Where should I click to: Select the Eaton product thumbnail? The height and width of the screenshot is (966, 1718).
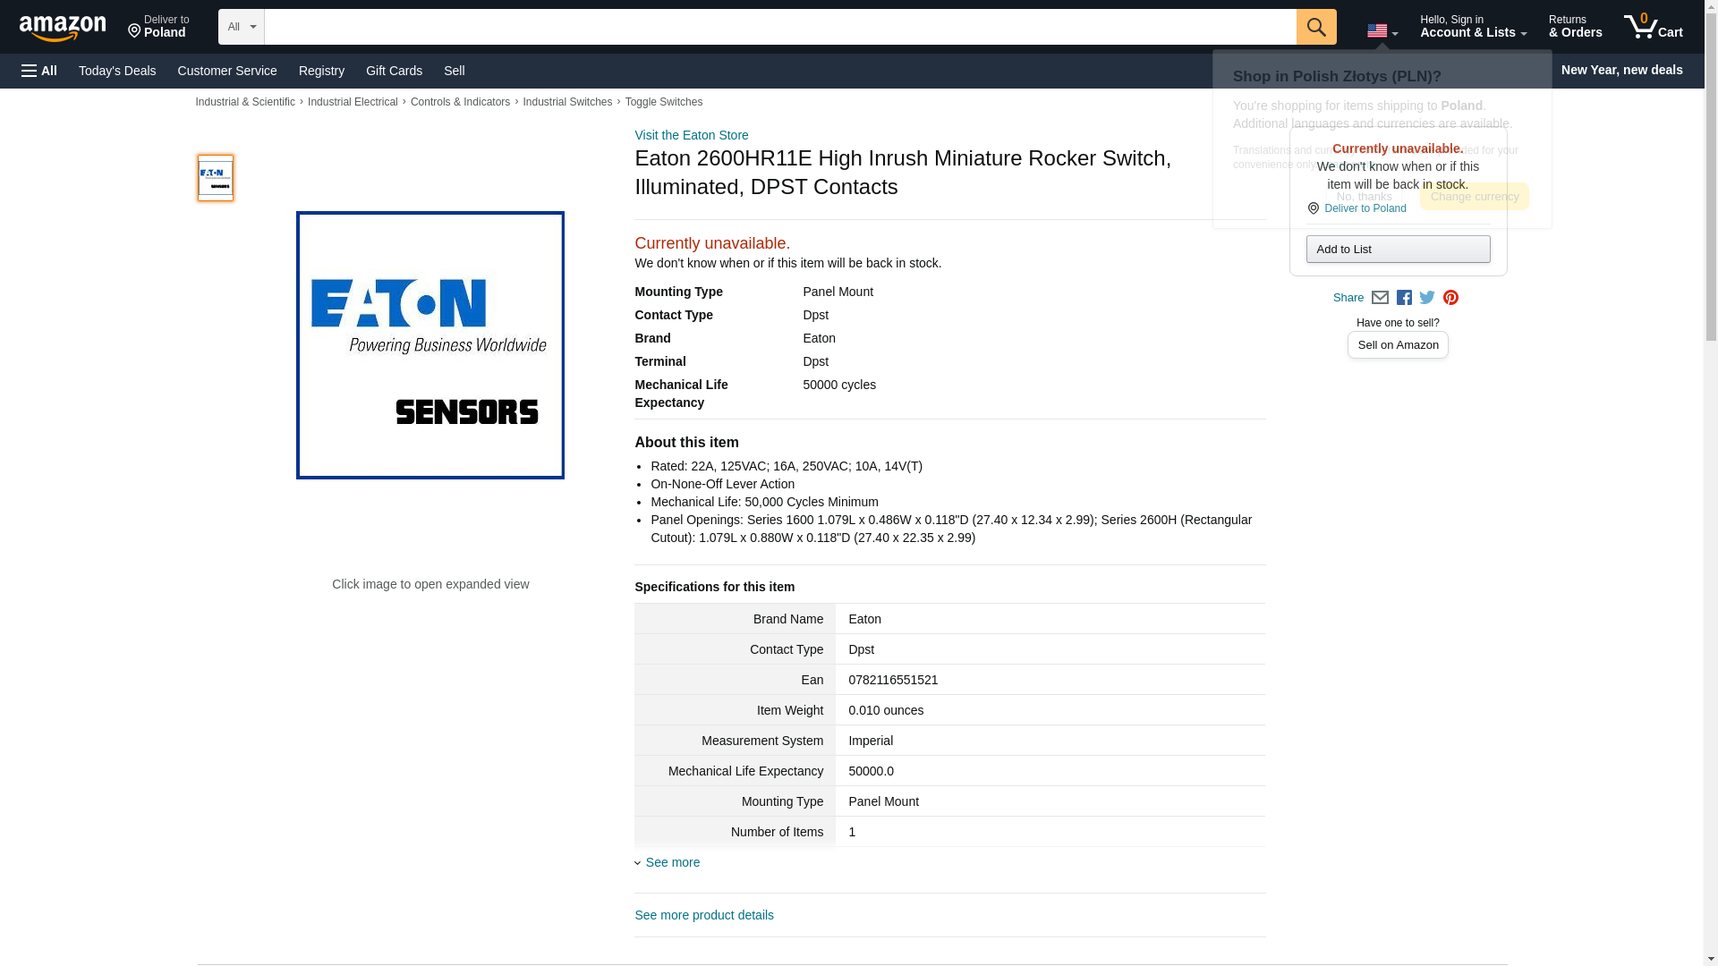click(216, 177)
